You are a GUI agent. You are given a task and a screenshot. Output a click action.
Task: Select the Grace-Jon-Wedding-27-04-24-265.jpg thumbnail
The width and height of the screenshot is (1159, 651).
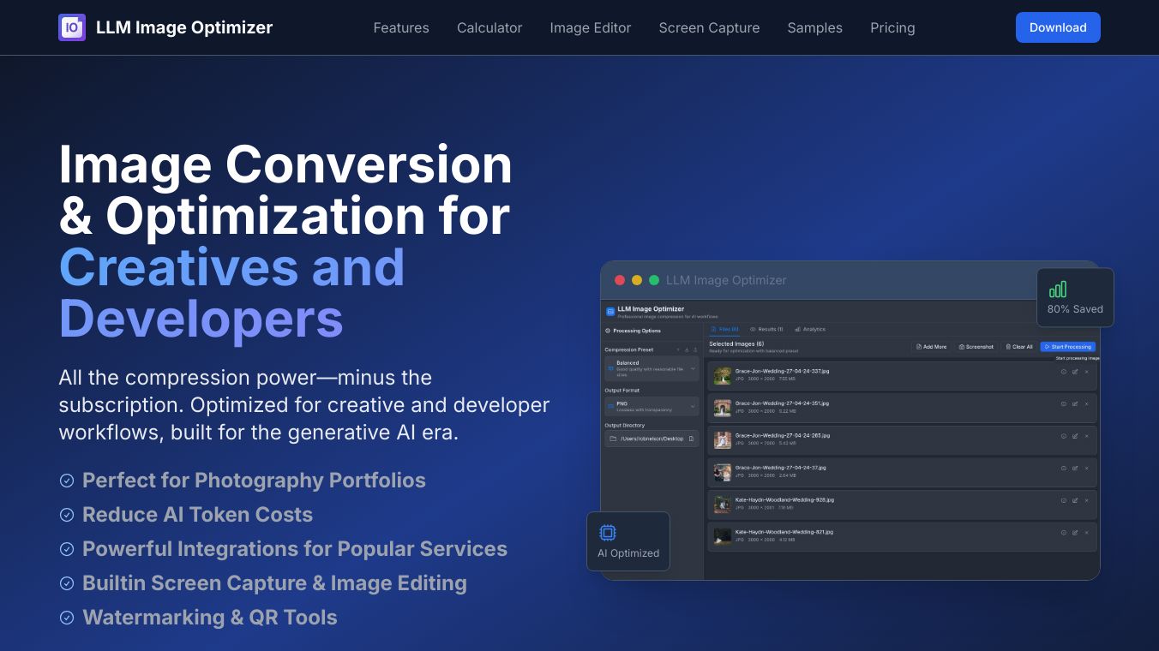[x=723, y=440]
